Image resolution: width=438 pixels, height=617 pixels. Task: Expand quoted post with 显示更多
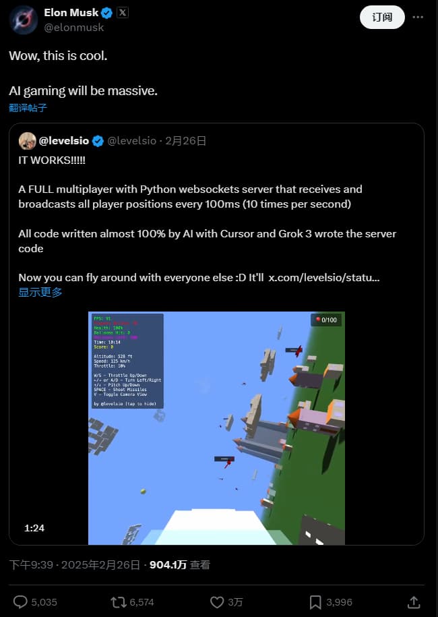click(40, 293)
